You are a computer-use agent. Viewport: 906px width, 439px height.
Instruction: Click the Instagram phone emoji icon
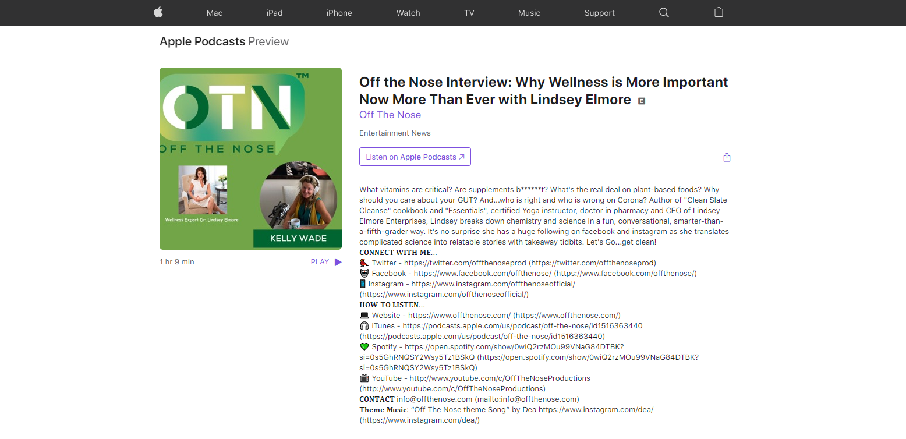click(x=362, y=284)
